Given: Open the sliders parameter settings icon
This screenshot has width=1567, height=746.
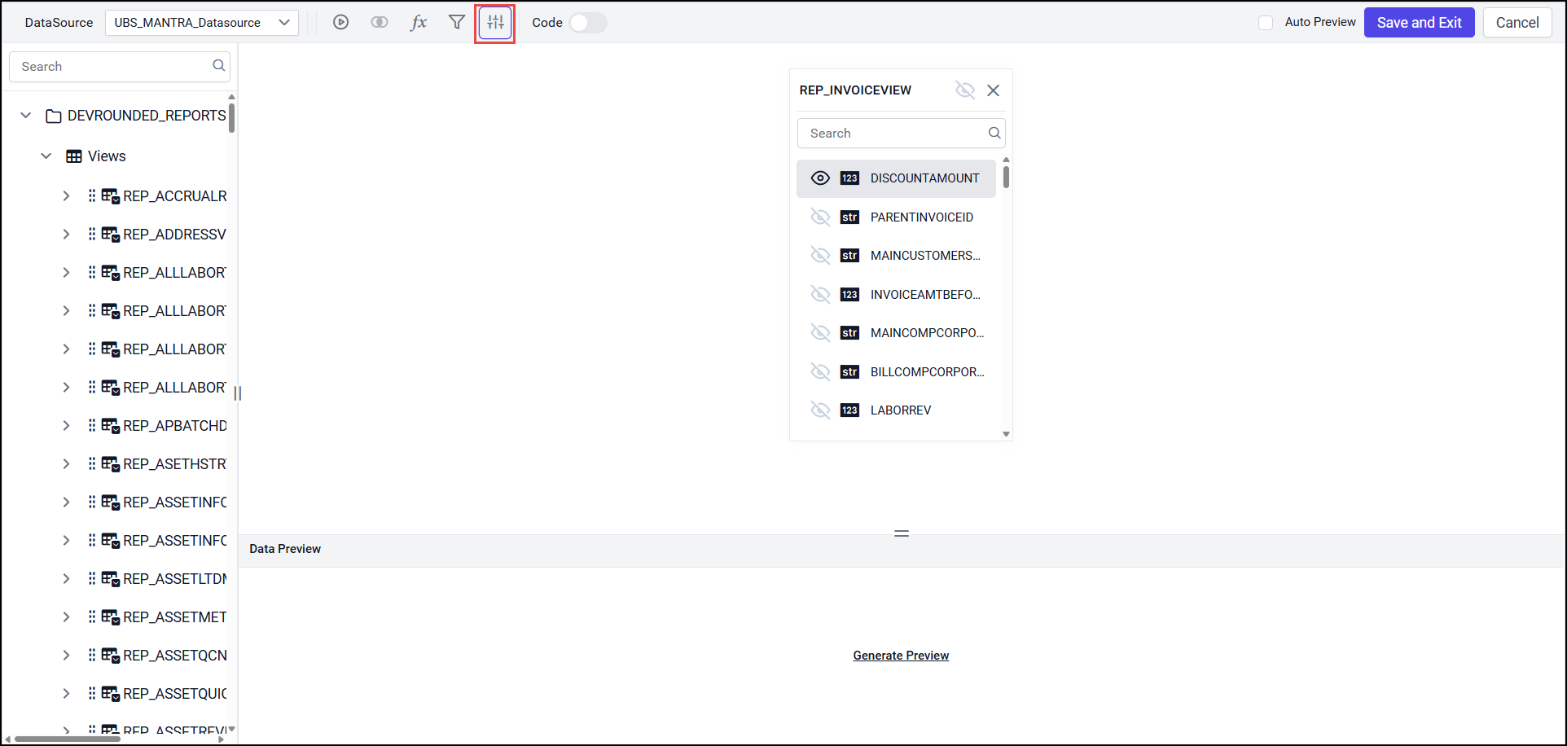Looking at the screenshot, I should click(495, 23).
